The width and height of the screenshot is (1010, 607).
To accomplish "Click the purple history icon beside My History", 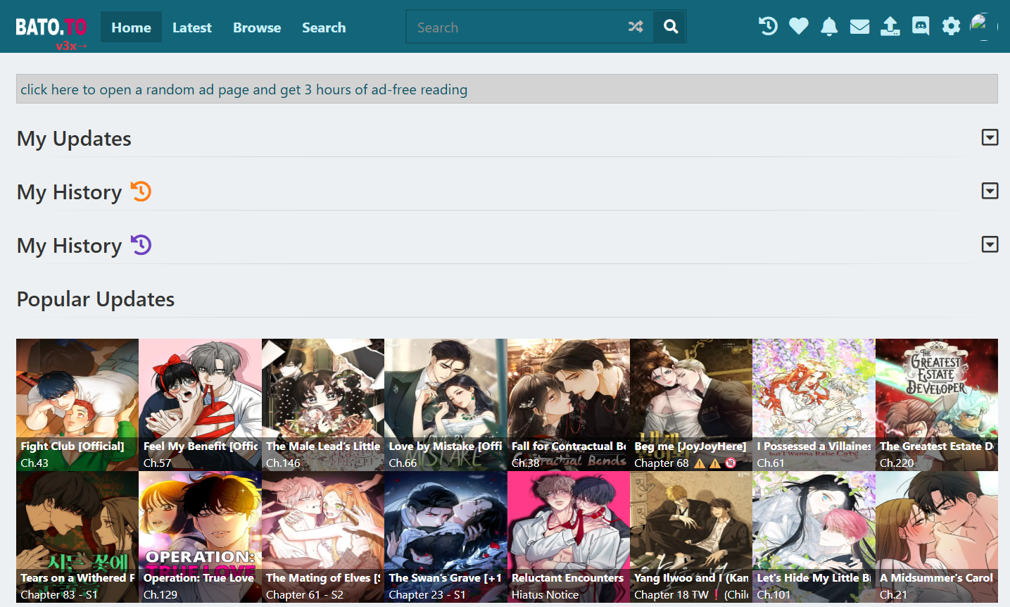I will pyautogui.click(x=141, y=245).
